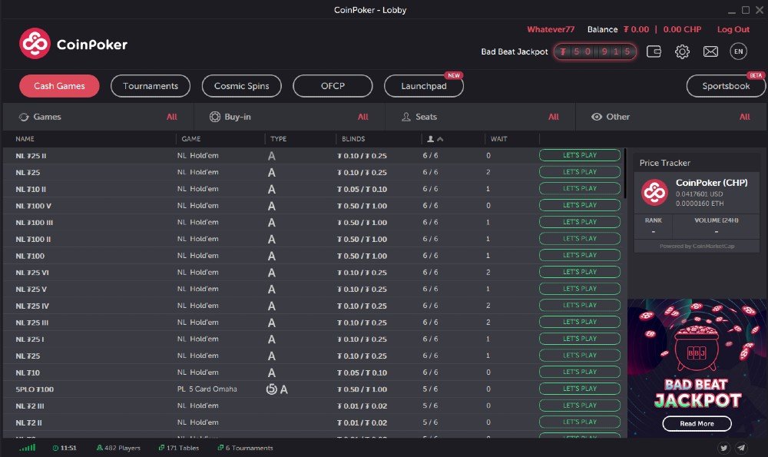Click the "171 Tables" status entry

tap(179, 448)
